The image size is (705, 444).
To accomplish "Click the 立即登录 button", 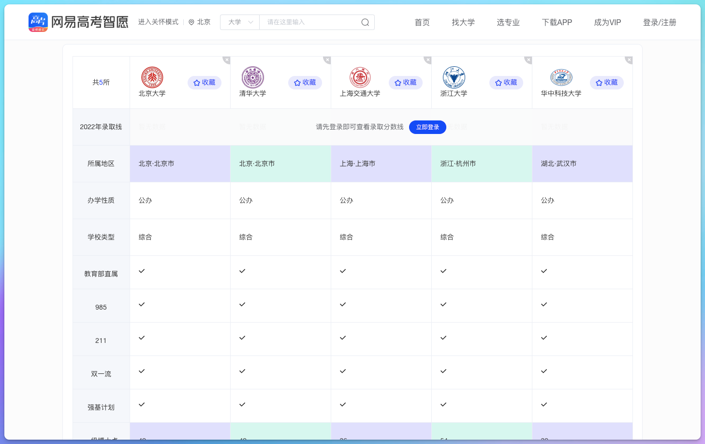I will click(427, 127).
